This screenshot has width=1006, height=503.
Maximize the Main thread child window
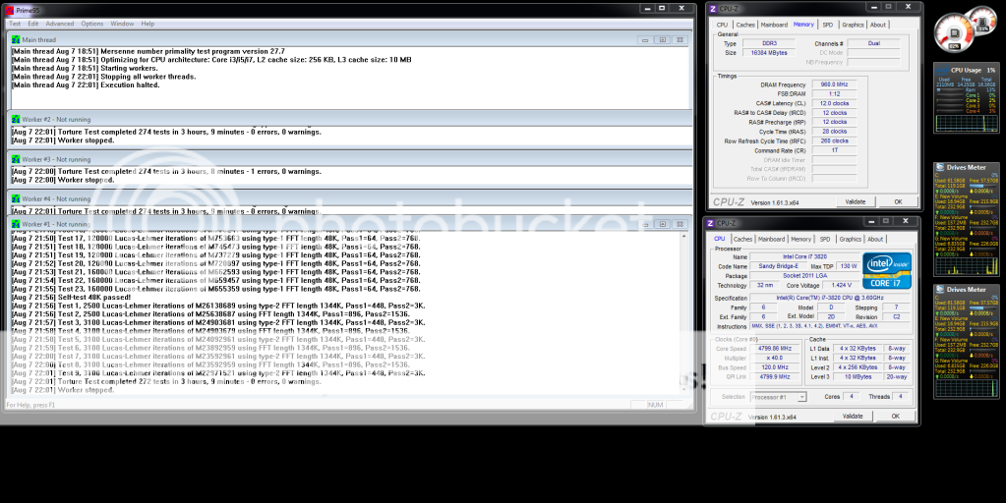(662, 39)
